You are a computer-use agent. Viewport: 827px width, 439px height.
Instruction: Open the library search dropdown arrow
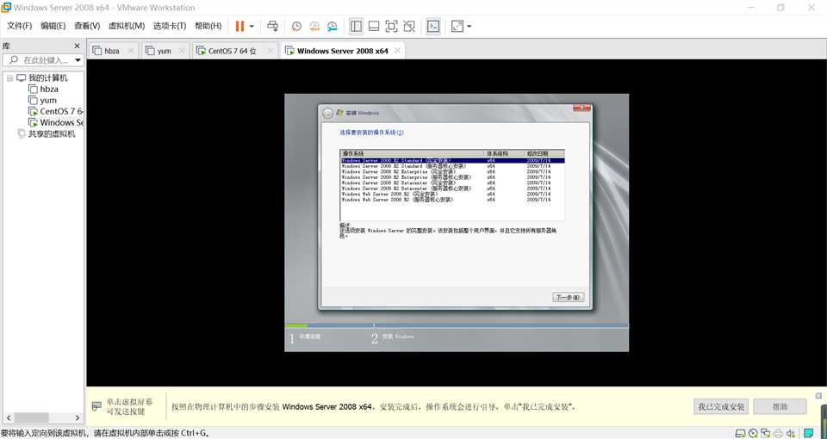pyautogui.click(x=78, y=60)
